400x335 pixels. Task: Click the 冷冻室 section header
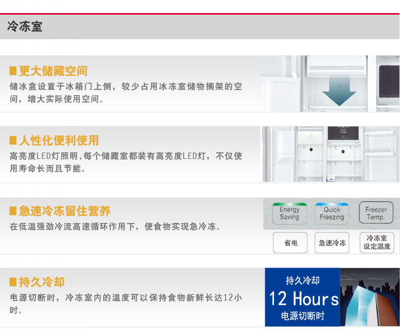click(25, 26)
